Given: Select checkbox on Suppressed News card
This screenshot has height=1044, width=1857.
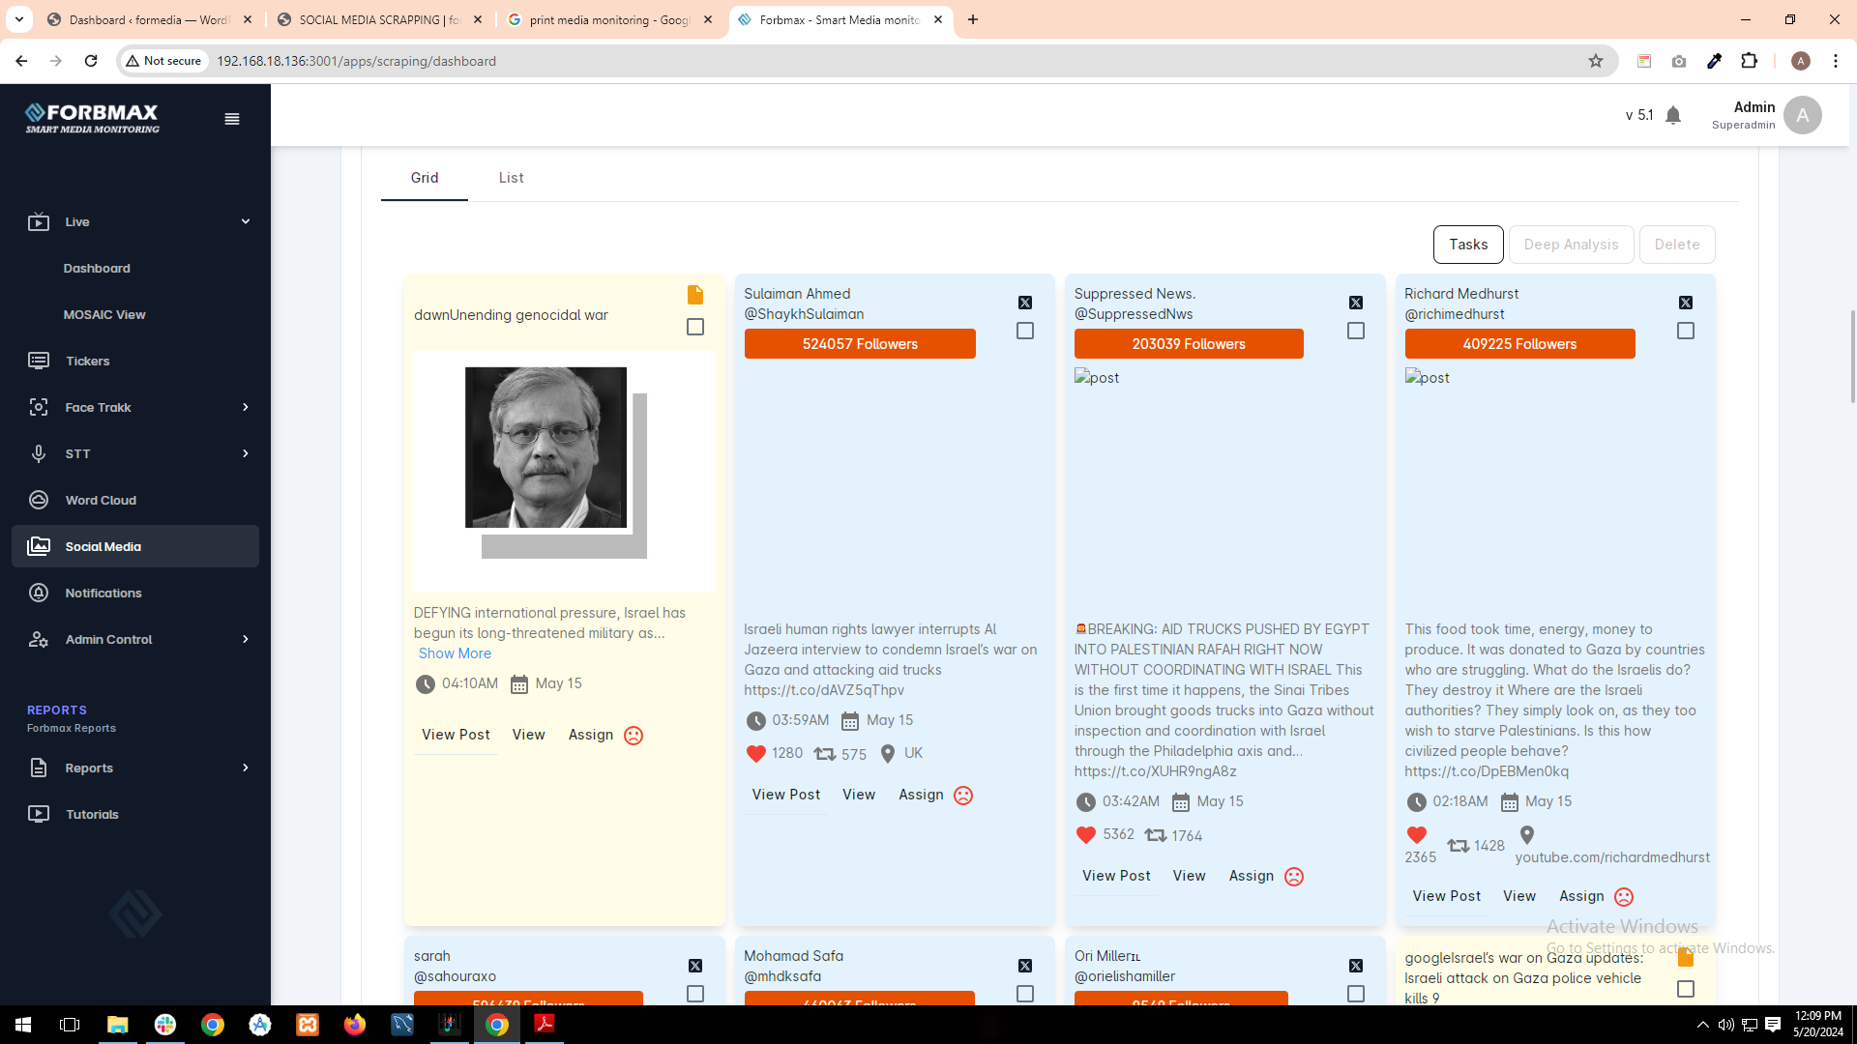Looking at the screenshot, I should click(1356, 331).
